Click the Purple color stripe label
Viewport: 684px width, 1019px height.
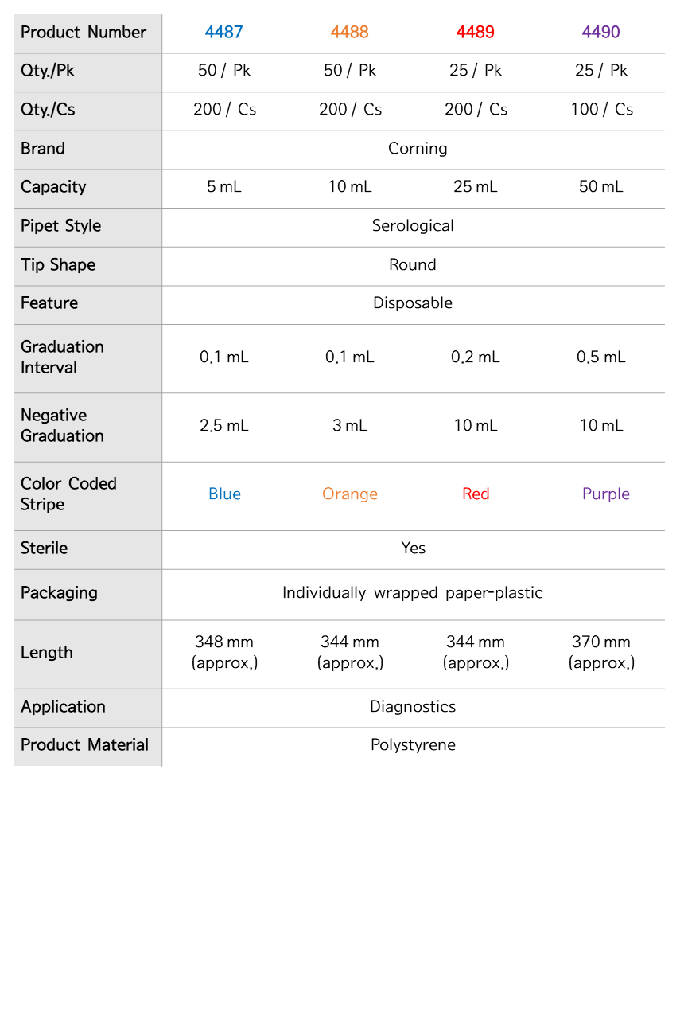(x=606, y=494)
